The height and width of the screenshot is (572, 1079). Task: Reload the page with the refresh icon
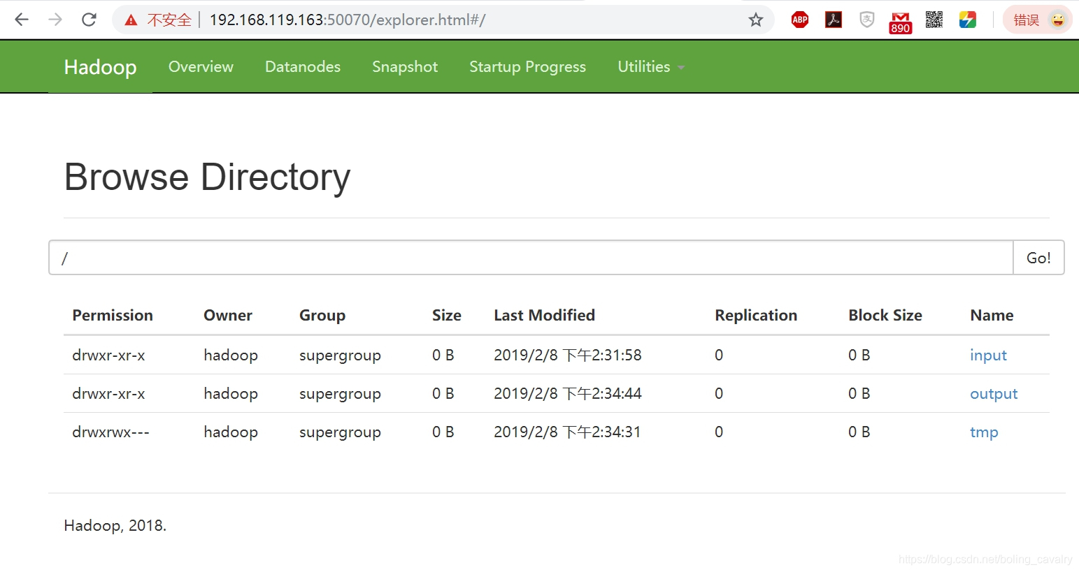pos(89,20)
